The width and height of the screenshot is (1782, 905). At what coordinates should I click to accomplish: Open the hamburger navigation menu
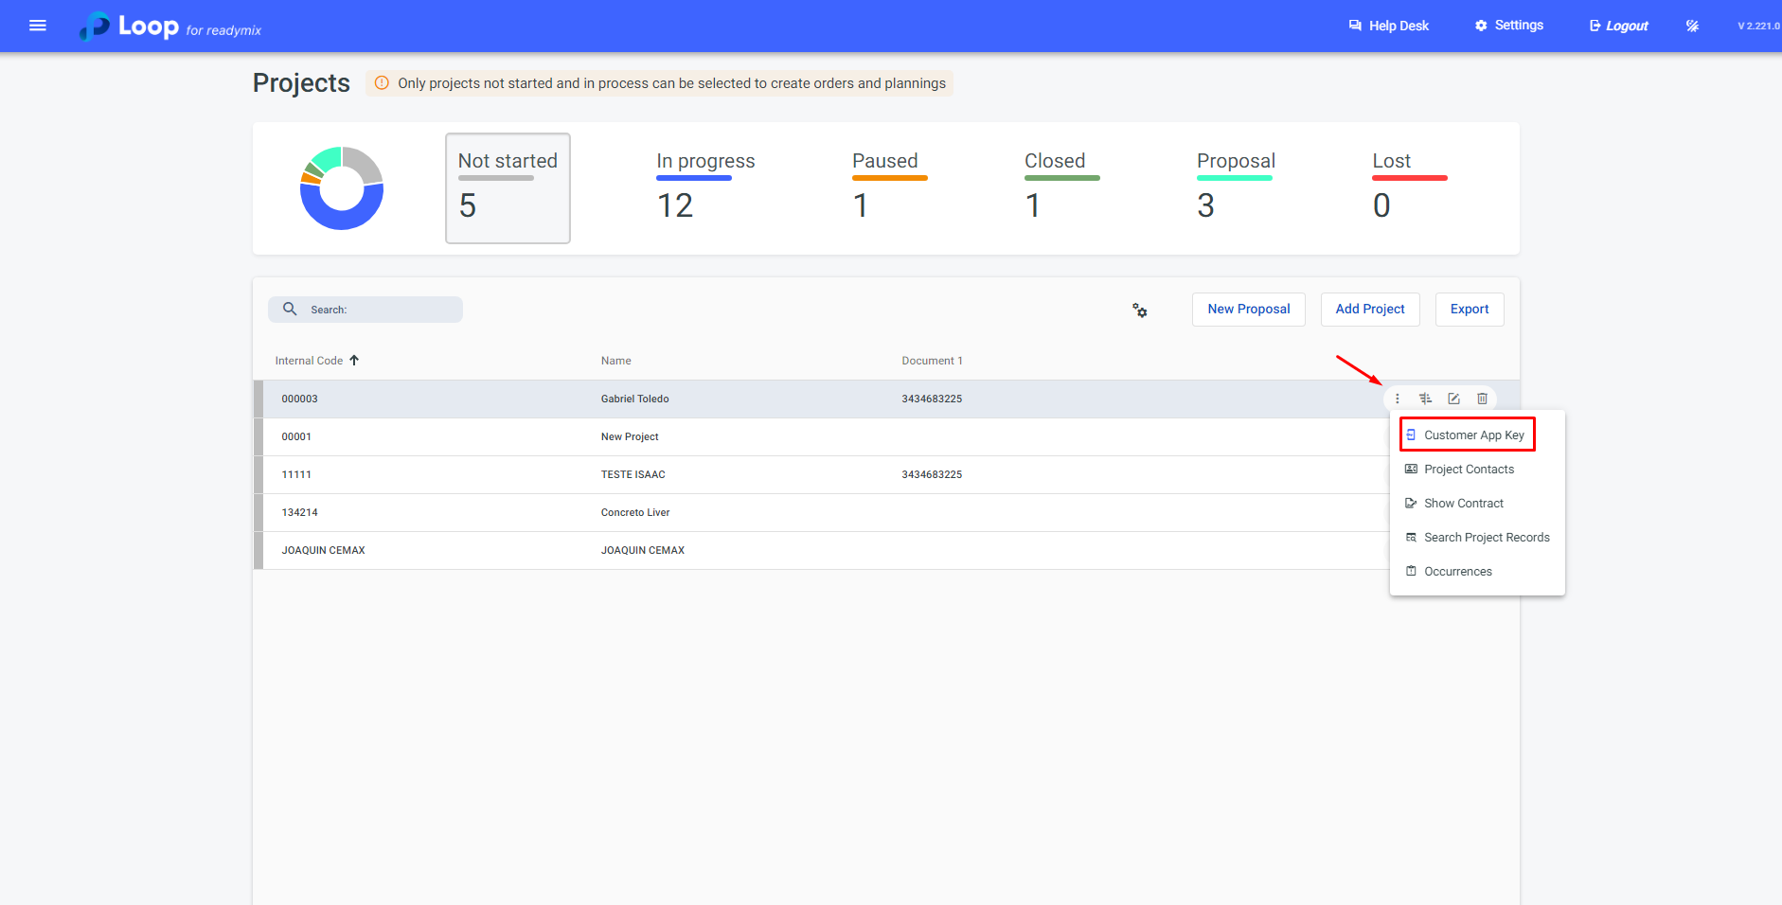(x=38, y=26)
